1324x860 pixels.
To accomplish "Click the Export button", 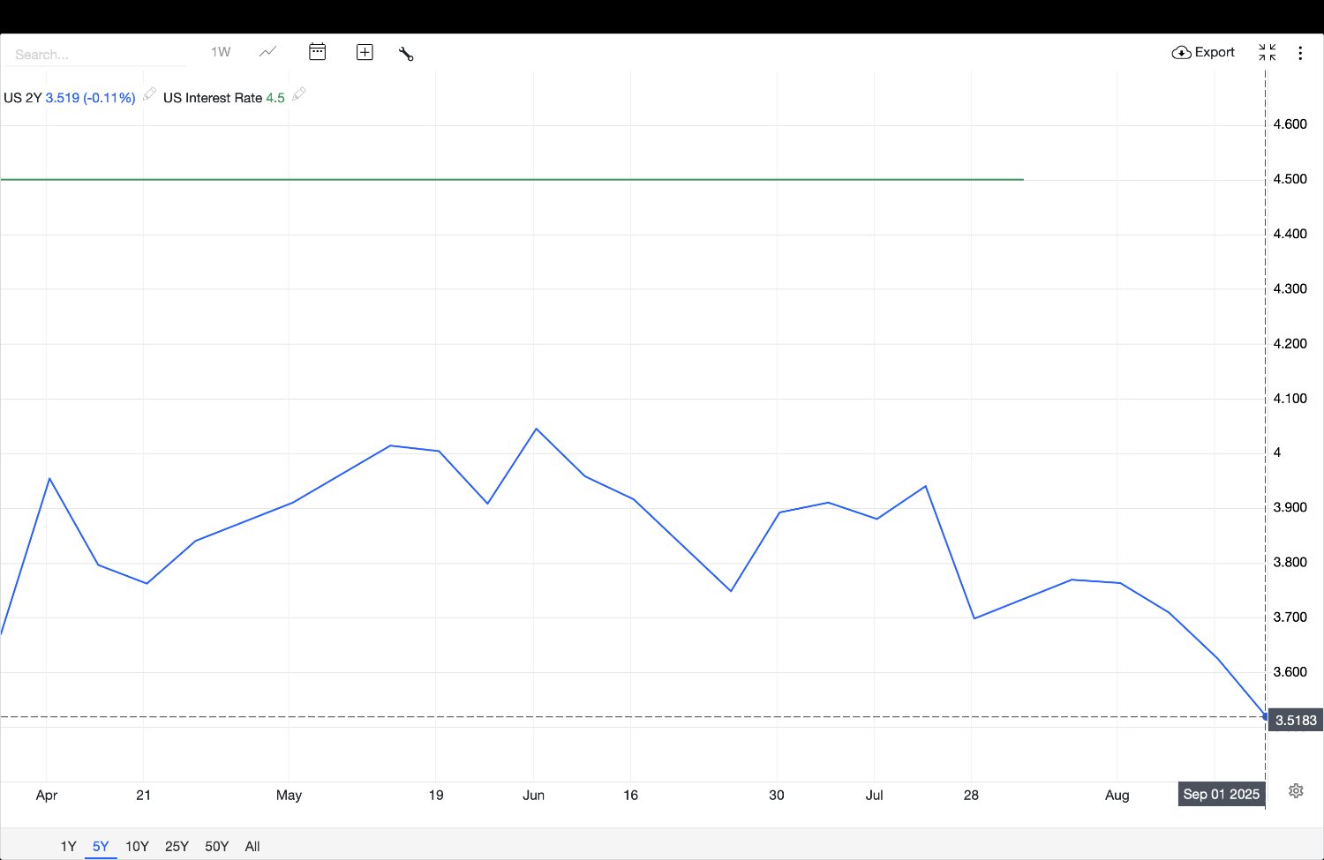I will coord(1203,52).
